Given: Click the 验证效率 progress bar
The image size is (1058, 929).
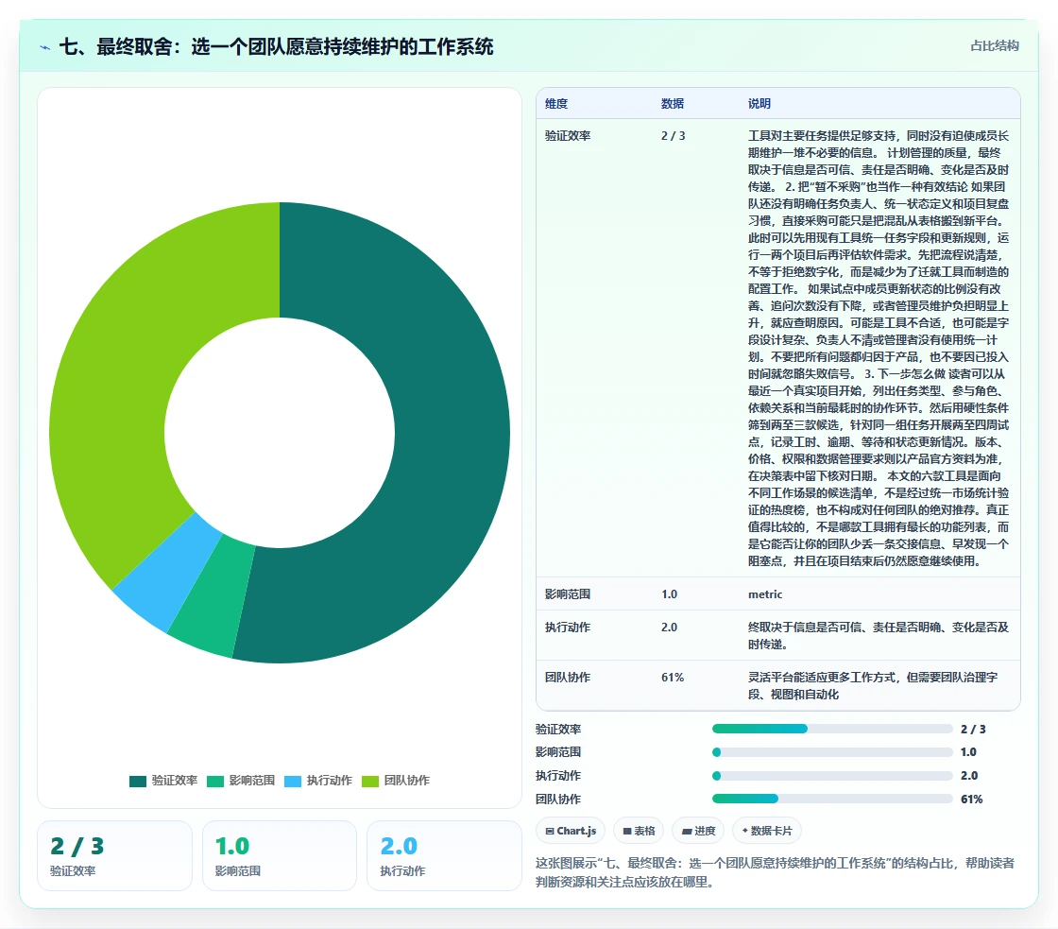Looking at the screenshot, I should click(832, 729).
